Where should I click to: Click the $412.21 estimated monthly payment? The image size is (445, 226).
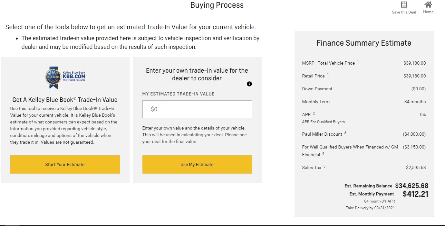tap(415, 194)
